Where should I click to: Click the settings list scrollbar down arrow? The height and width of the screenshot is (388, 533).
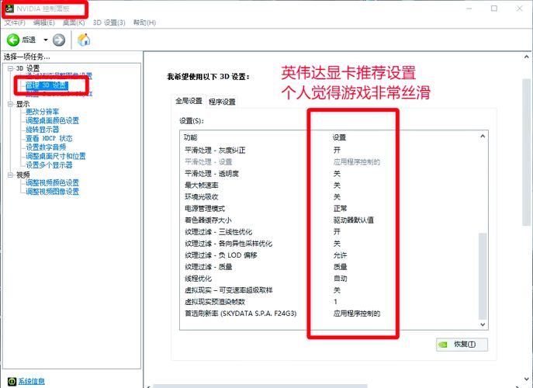coord(483,324)
